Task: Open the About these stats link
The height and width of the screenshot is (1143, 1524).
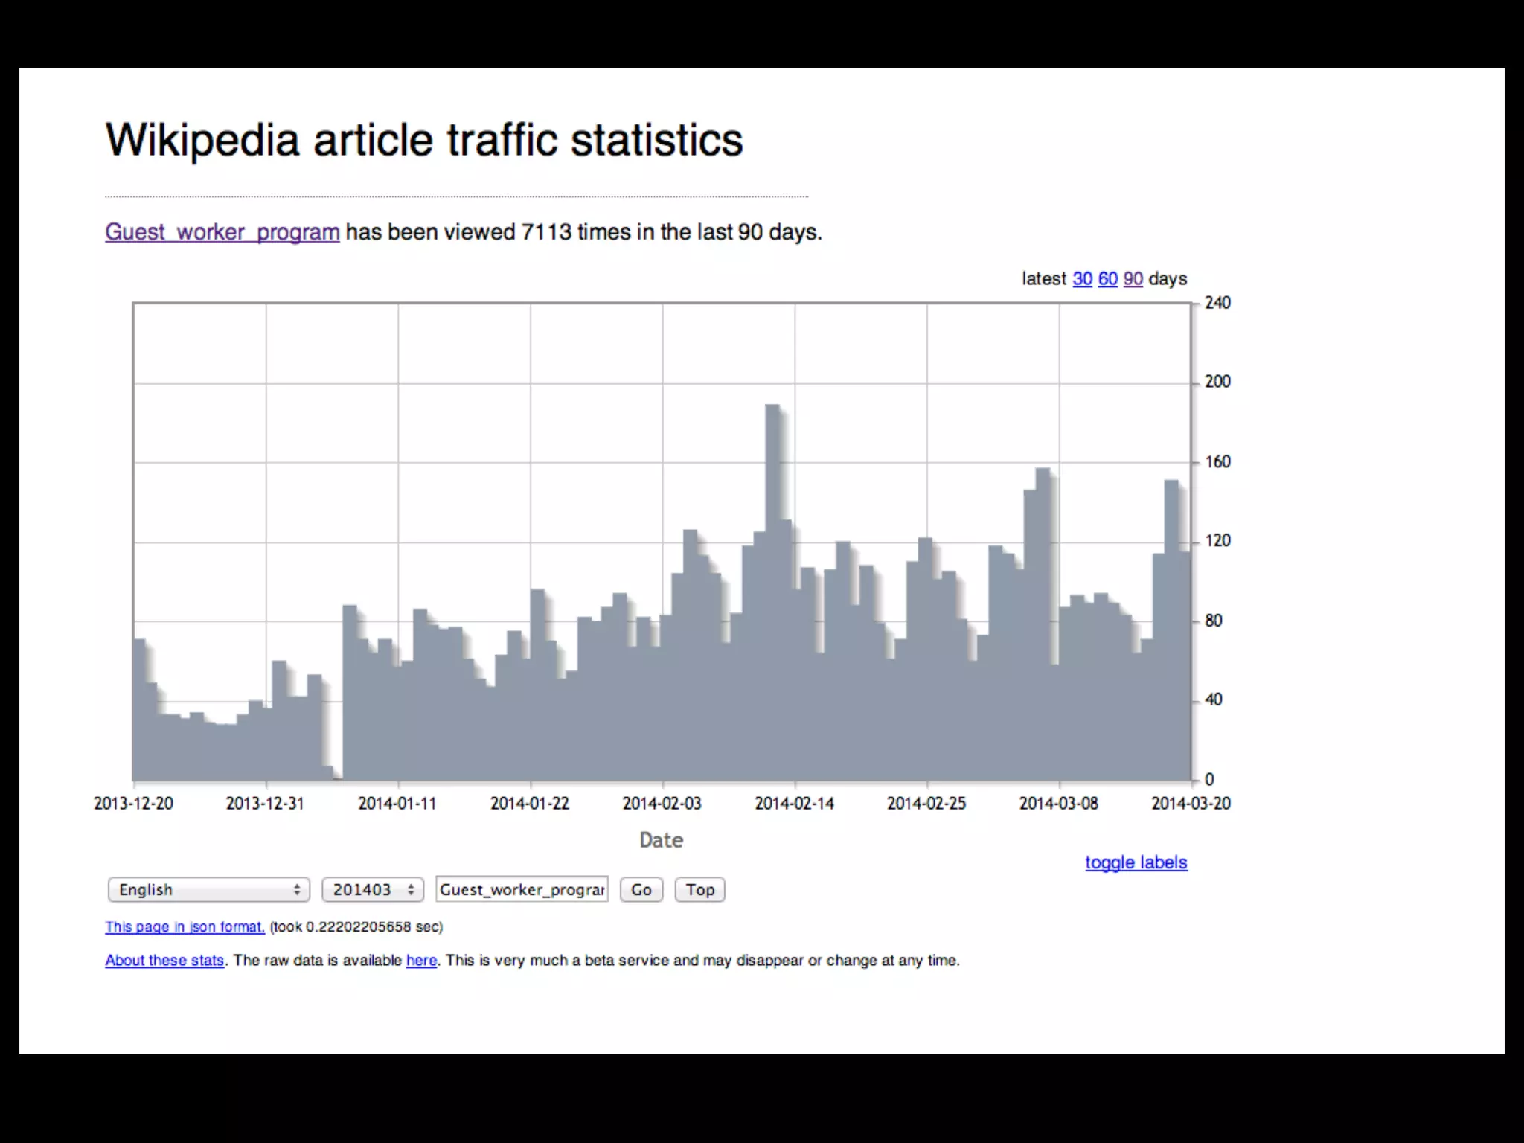Action: (164, 961)
